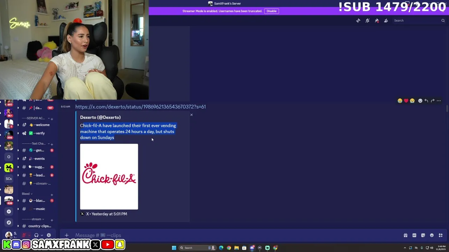Create channel in Bleed category

pyautogui.click(x=52, y=195)
